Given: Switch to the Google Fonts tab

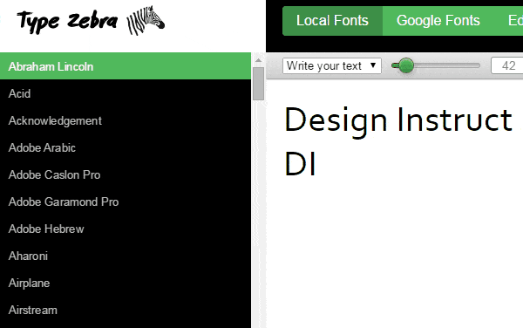Looking at the screenshot, I should 438,21.
